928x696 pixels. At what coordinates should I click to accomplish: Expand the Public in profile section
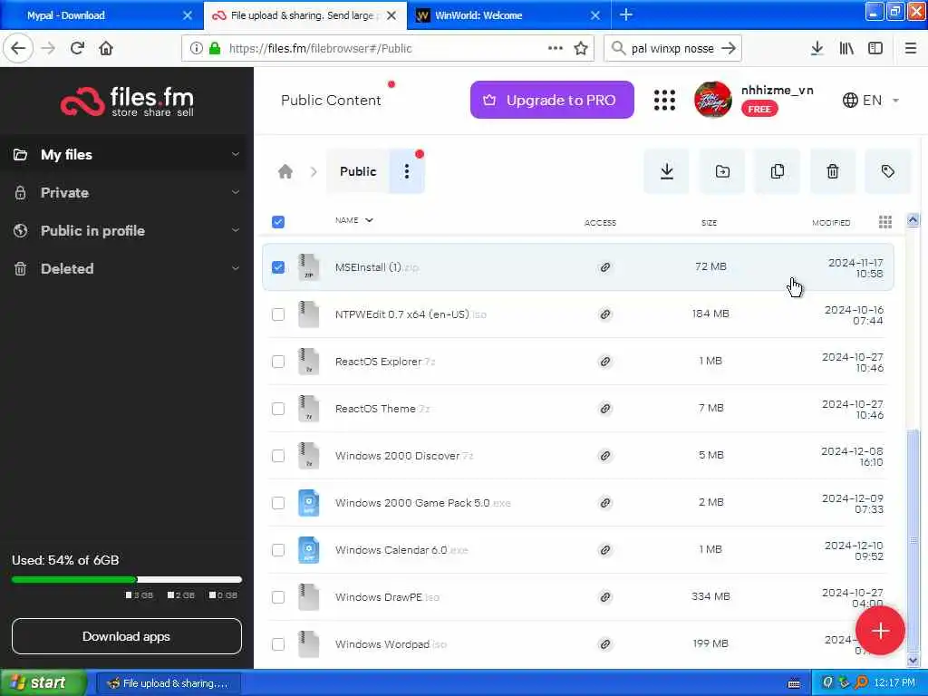[236, 230]
